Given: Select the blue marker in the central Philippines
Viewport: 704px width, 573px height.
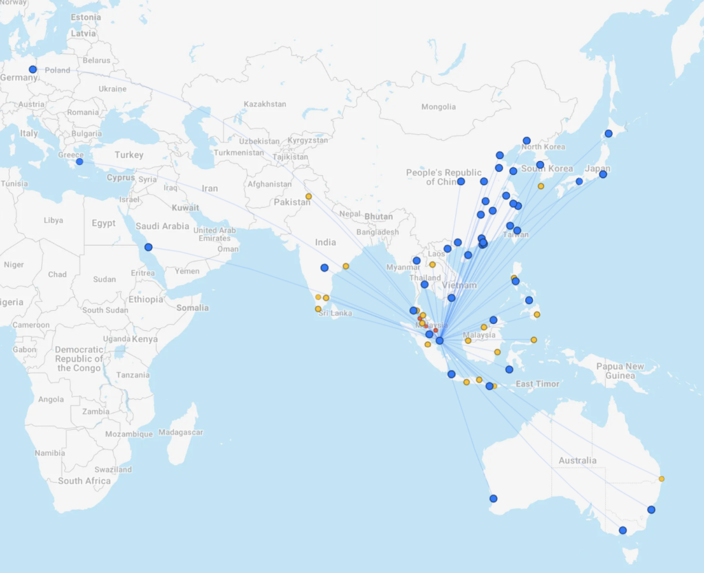Looking at the screenshot, I should [x=529, y=301].
